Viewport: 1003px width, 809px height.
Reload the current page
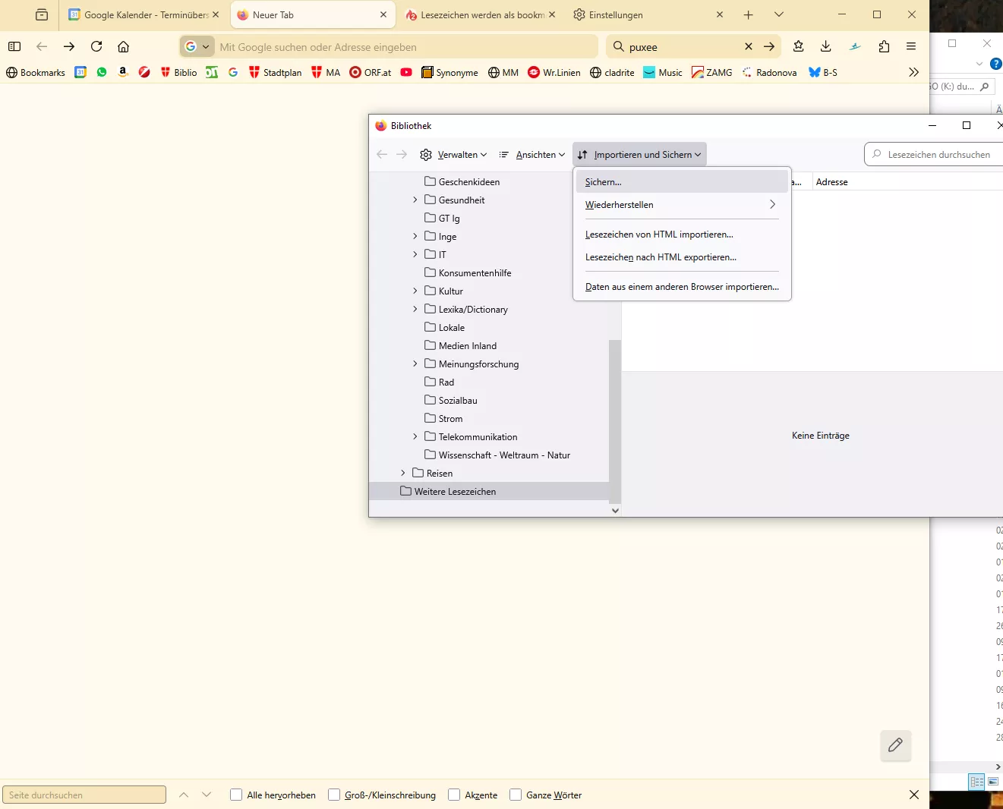click(96, 46)
